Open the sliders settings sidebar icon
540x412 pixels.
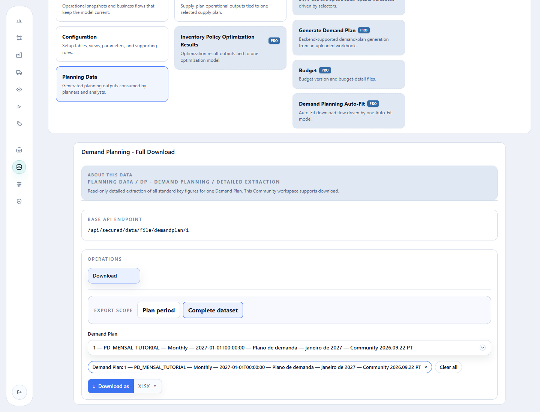[19, 184]
